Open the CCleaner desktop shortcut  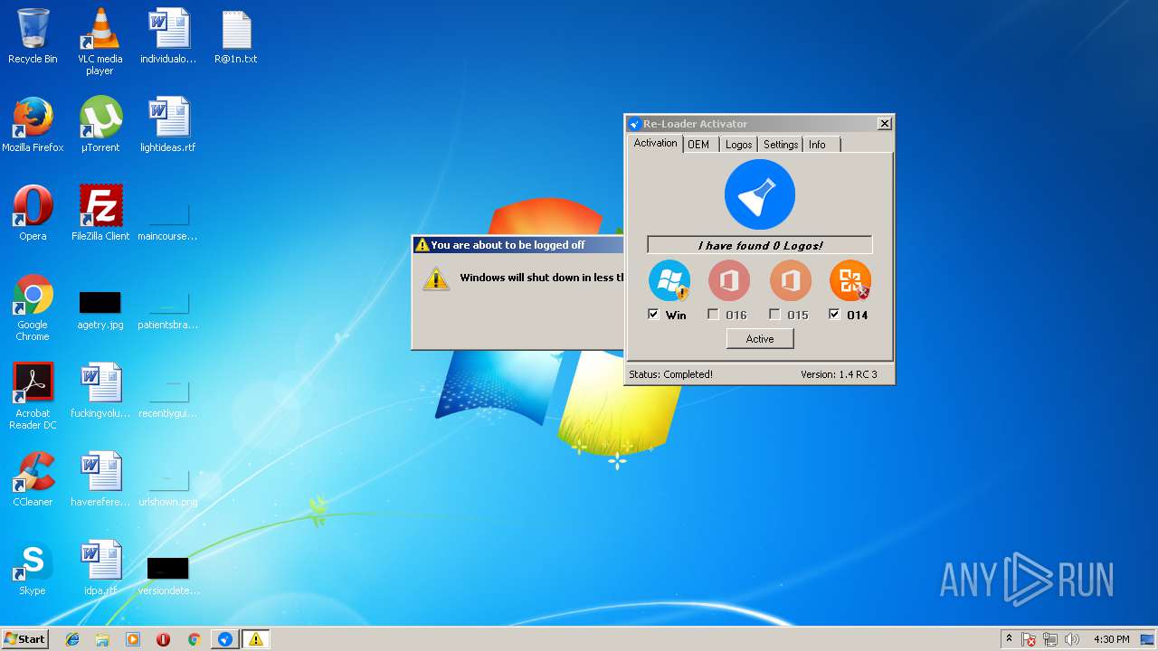coord(33,479)
